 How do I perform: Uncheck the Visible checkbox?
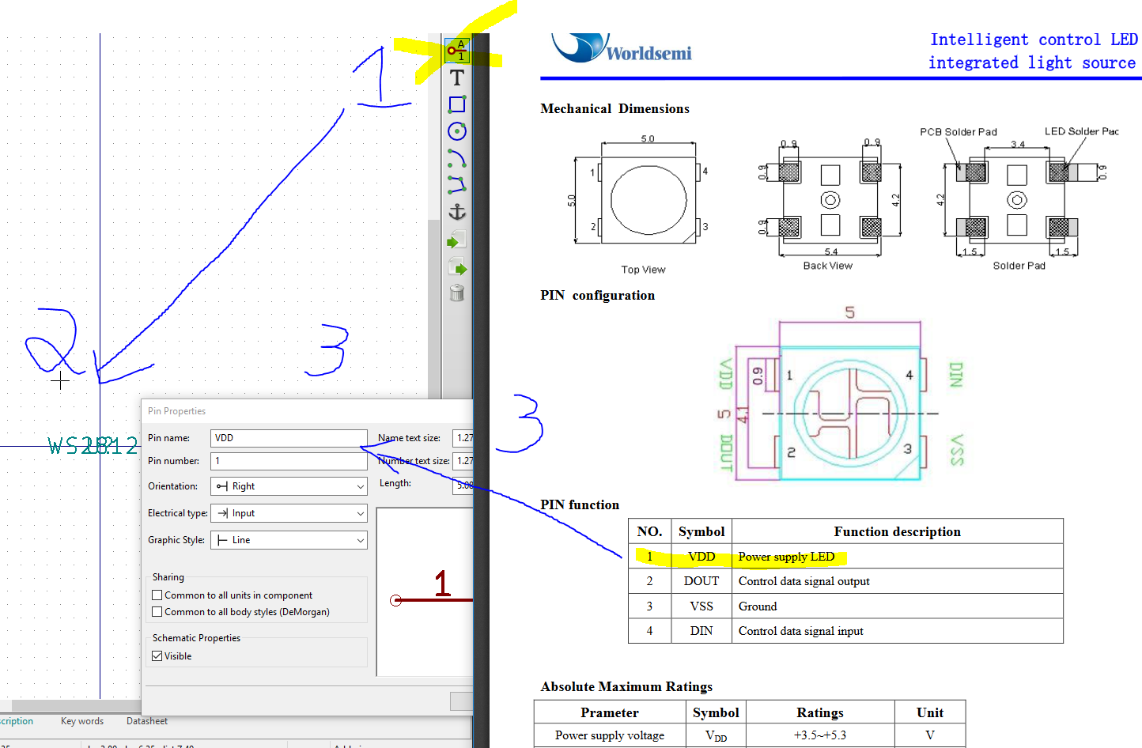pyautogui.click(x=157, y=656)
